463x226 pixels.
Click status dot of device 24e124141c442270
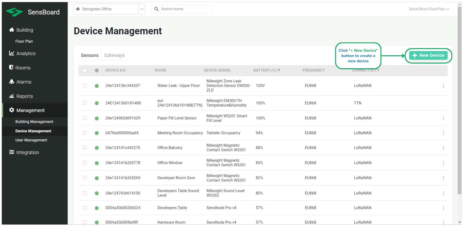point(97,148)
